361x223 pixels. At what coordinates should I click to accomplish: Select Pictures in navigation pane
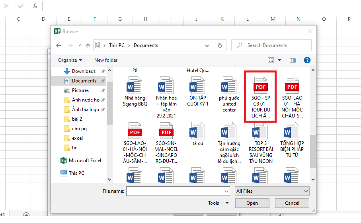(x=80, y=90)
